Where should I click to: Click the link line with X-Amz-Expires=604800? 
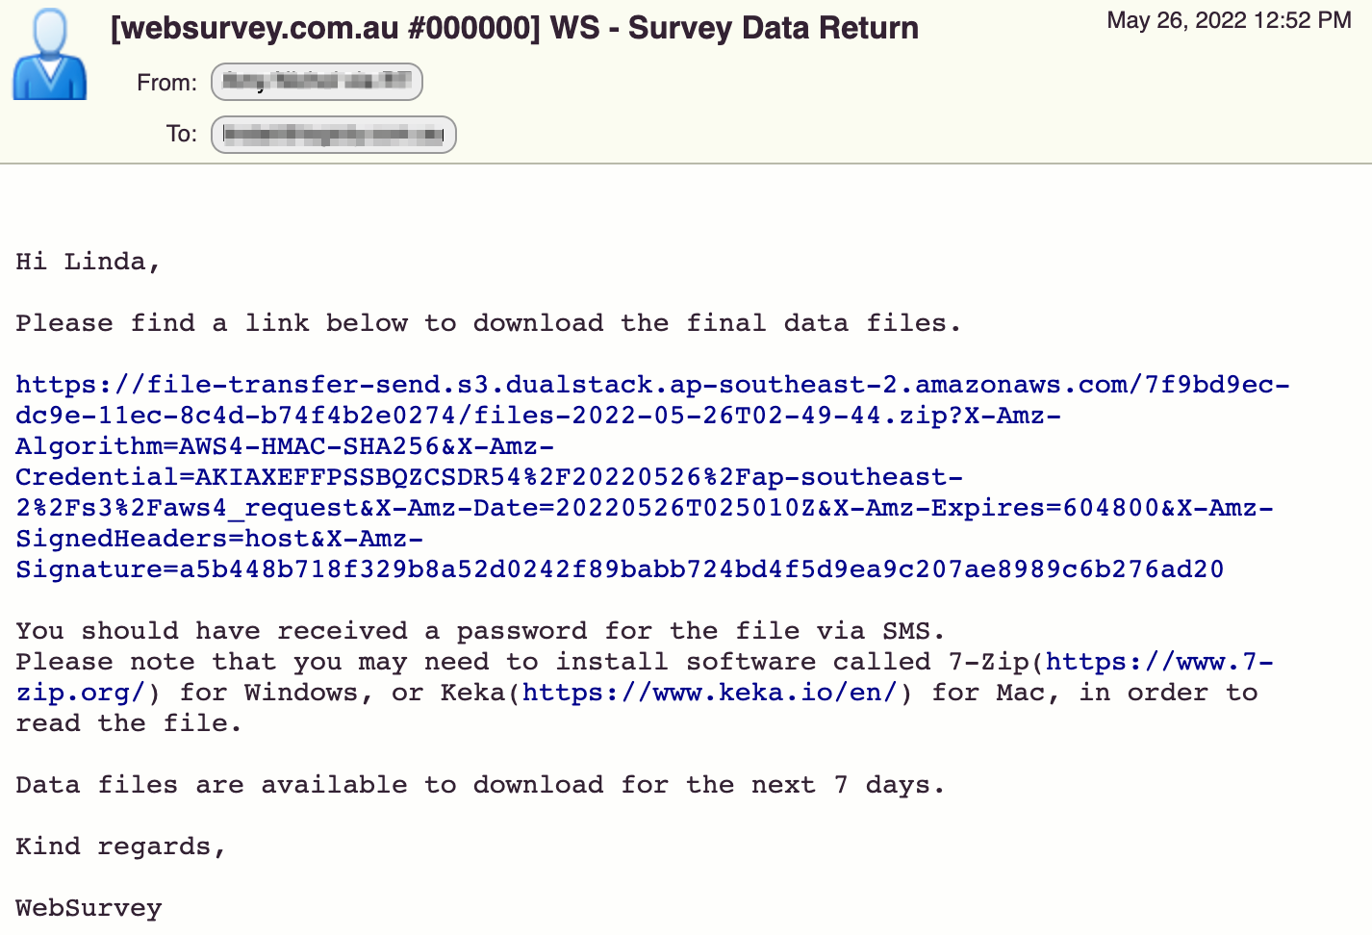pyautogui.click(x=645, y=508)
